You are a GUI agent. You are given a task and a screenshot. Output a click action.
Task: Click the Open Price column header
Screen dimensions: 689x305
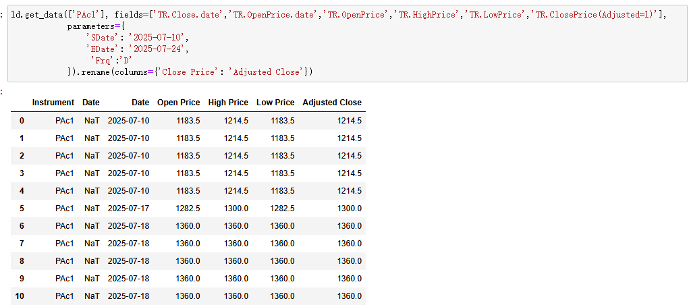(178, 103)
